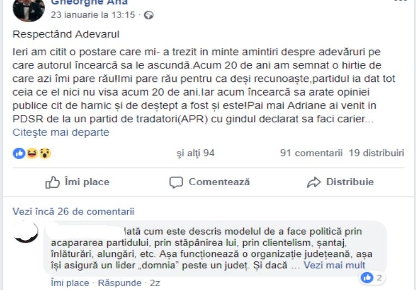Expand post with Citește mai departe

point(61,132)
